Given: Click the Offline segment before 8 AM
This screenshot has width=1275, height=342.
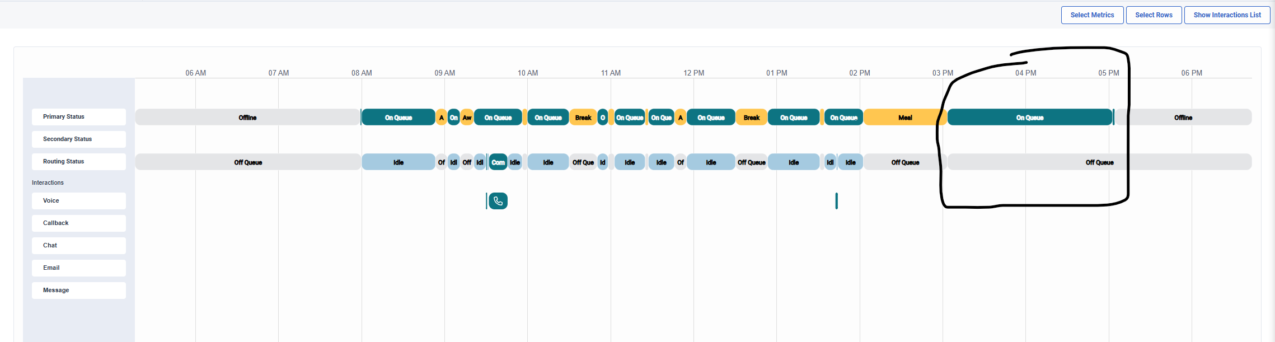Looking at the screenshot, I should point(247,118).
